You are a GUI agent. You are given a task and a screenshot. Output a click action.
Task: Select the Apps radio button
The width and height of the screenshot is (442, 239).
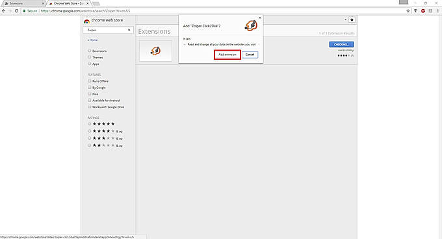[x=89, y=64]
